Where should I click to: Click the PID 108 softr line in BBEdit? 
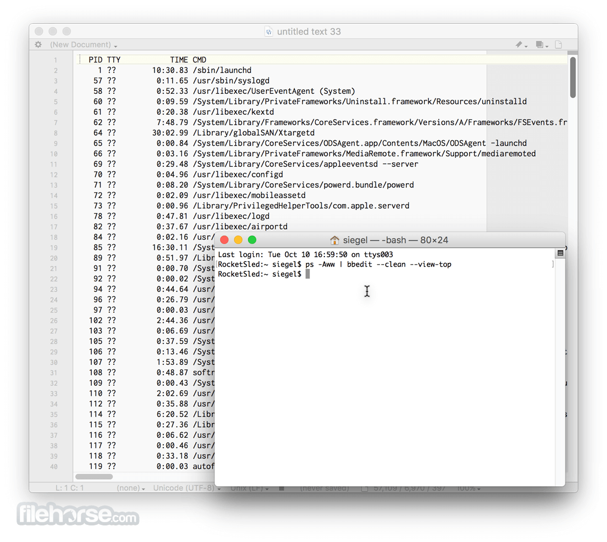point(151,373)
